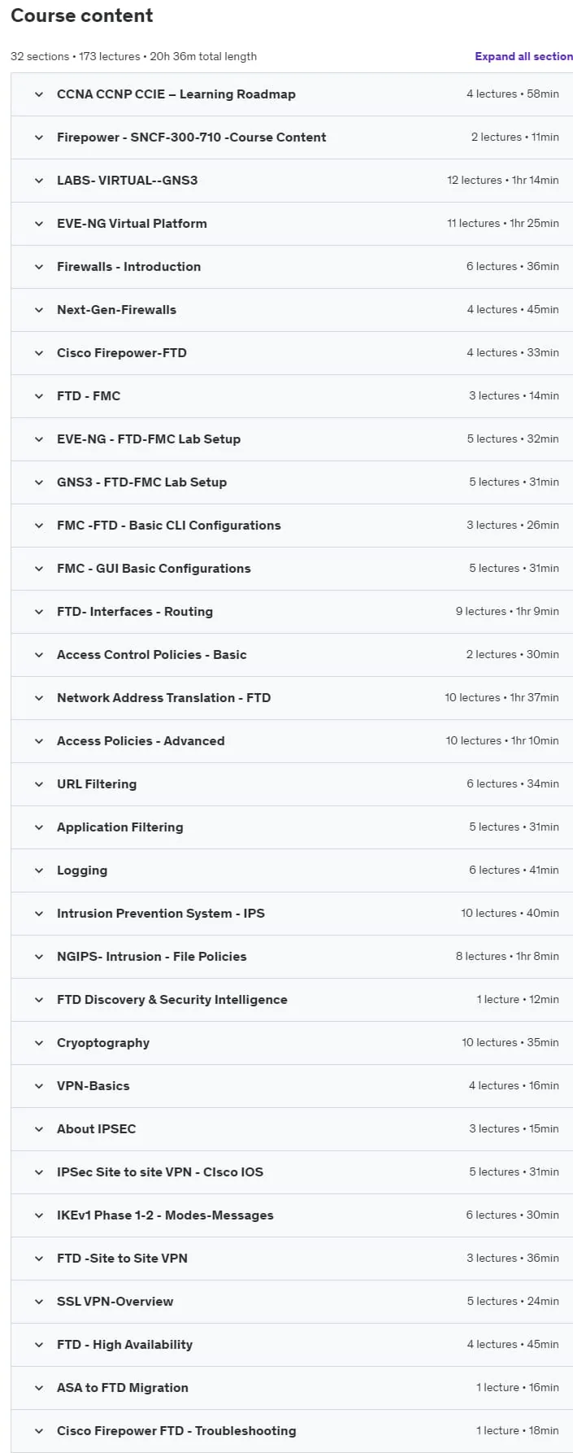Click the chevron icon next to EVE-NG Virtual Platform
The height and width of the screenshot is (1453, 573).
(38, 224)
